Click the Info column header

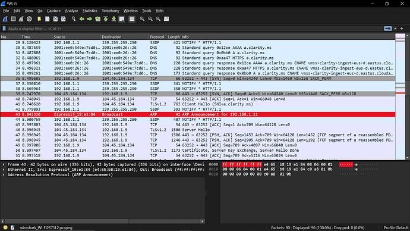[x=288, y=37]
